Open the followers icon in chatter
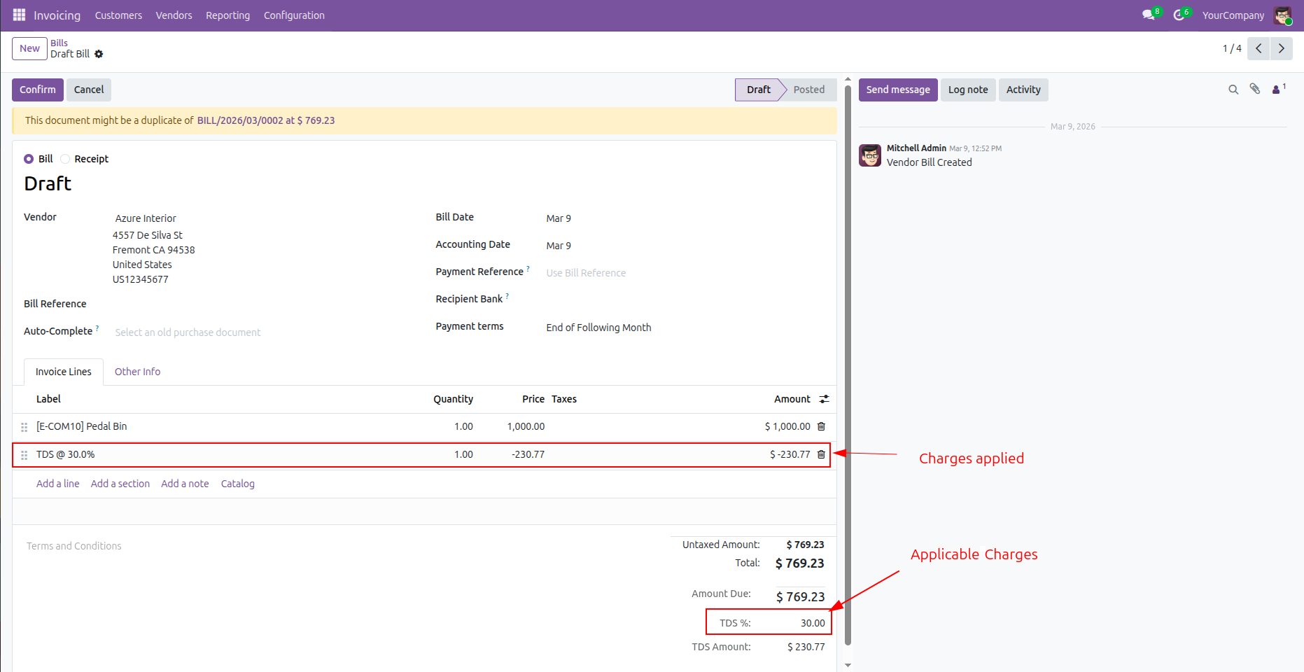The height and width of the screenshot is (672, 1304). [x=1277, y=90]
